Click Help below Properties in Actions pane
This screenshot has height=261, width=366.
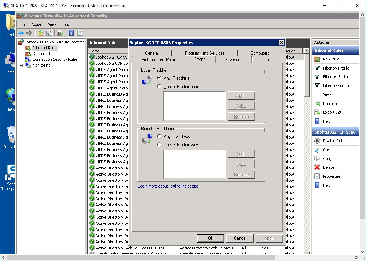[x=327, y=185]
